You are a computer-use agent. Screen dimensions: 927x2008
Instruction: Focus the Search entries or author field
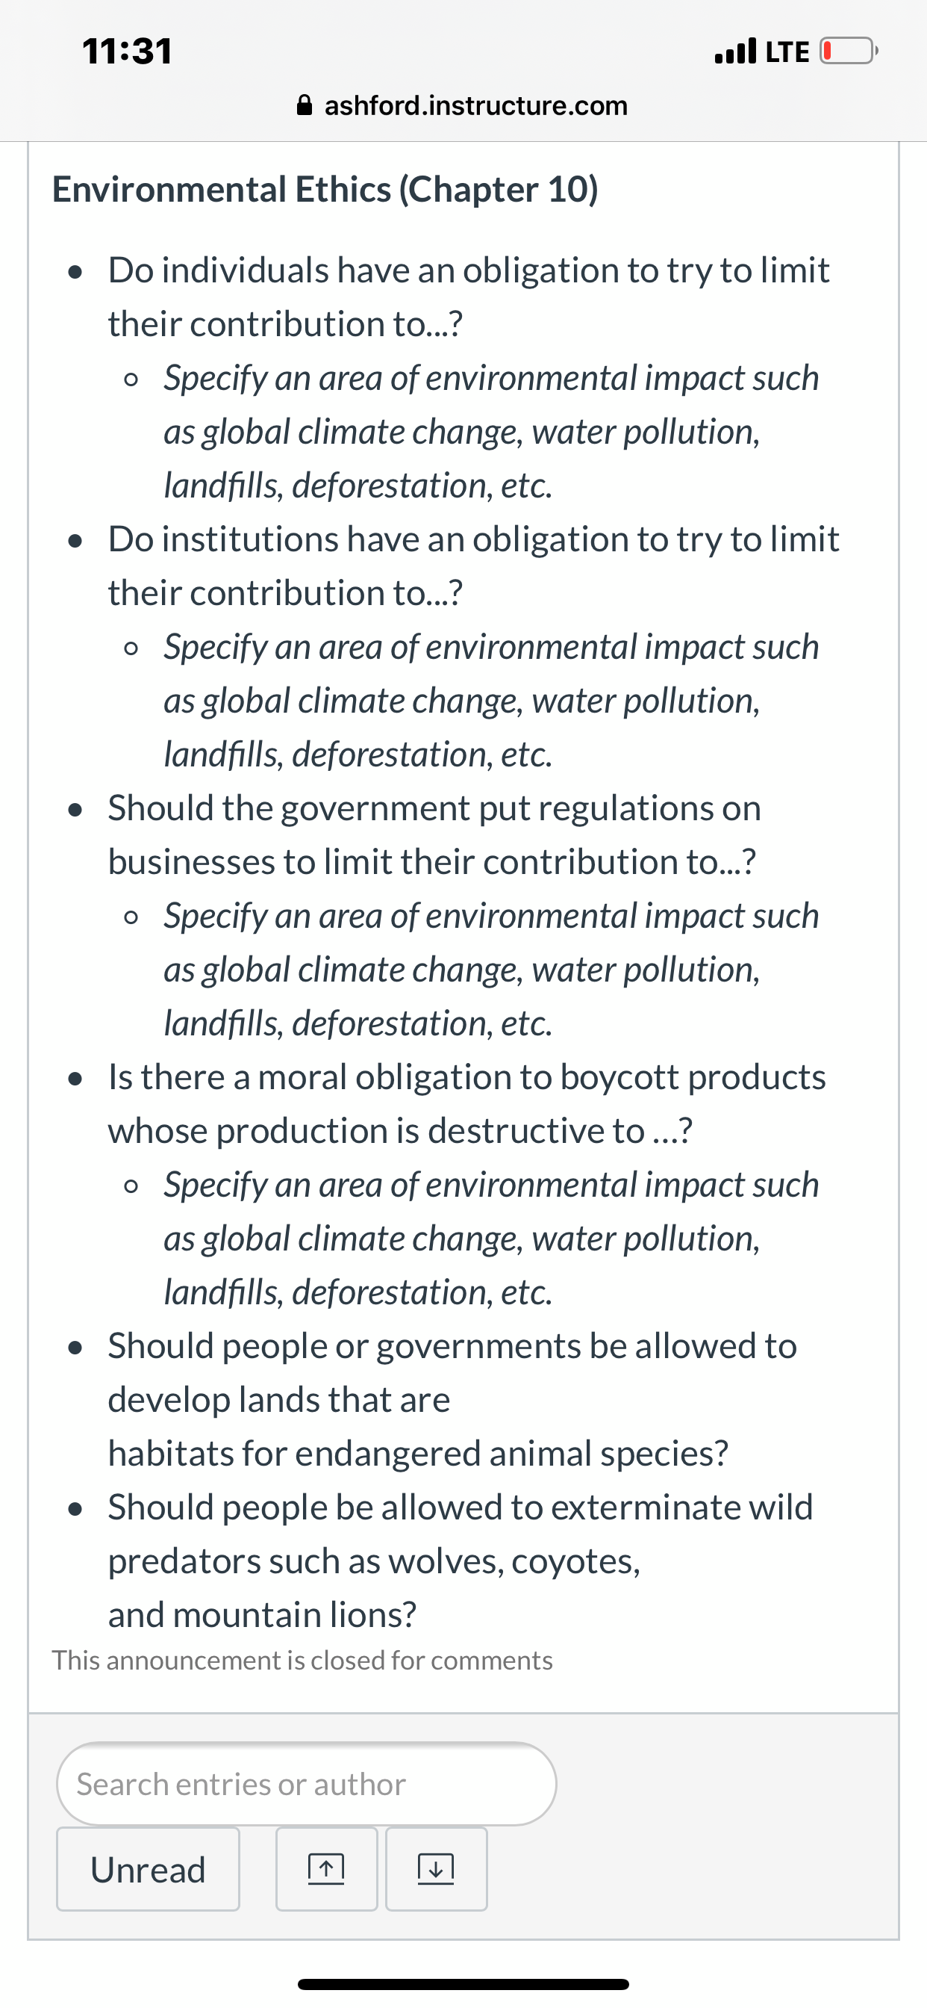pyautogui.click(x=306, y=1785)
